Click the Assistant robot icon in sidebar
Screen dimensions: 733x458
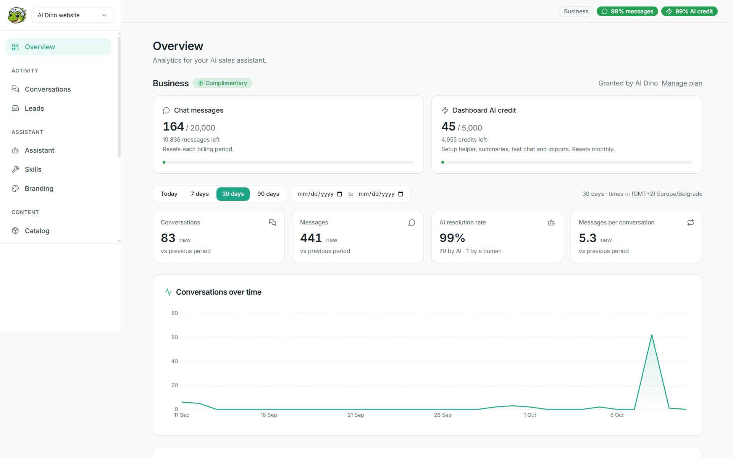[15, 150]
